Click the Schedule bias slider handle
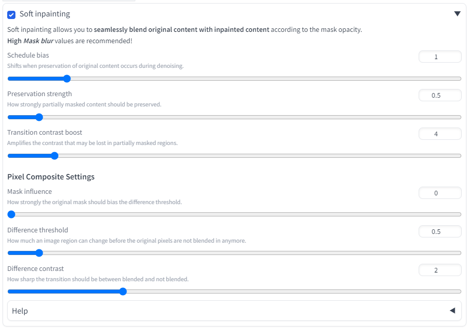469x328 pixels. pyautogui.click(x=66, y=79)
